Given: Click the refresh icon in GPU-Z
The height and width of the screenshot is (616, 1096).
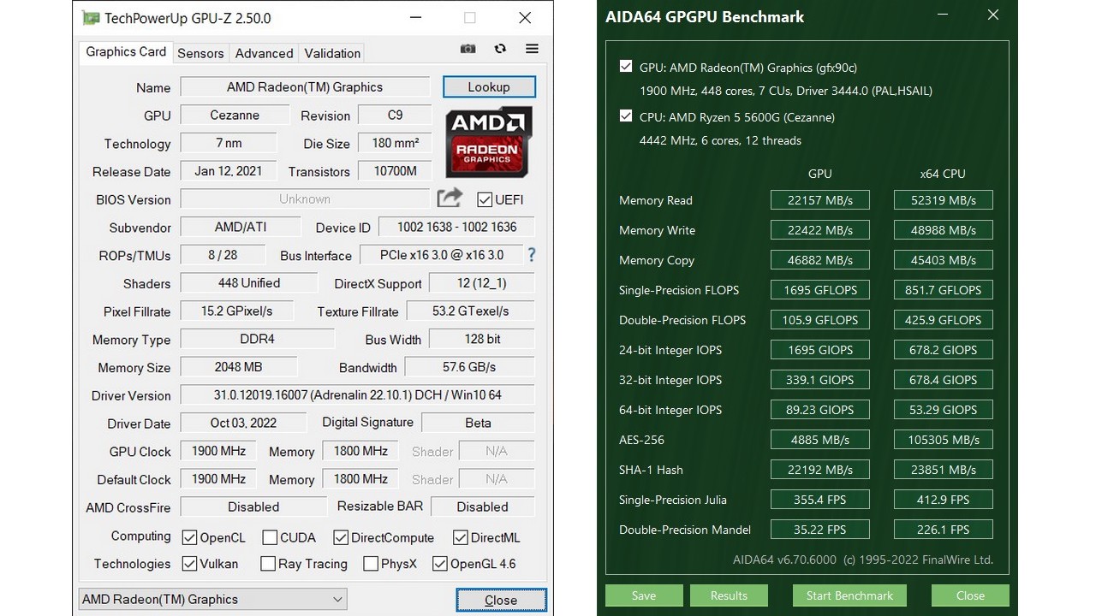Looking at the screenshot, I should 500,50.
